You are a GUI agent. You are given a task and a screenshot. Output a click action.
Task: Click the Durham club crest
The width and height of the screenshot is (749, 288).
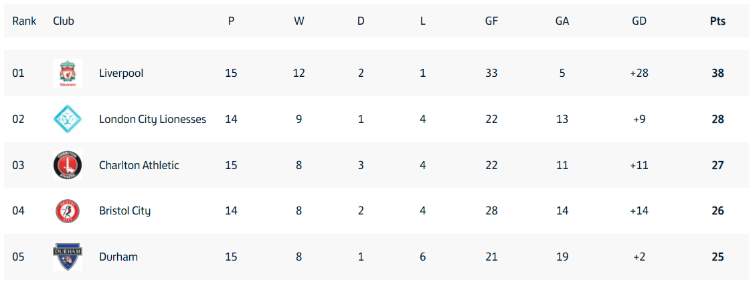pos(68,257)
